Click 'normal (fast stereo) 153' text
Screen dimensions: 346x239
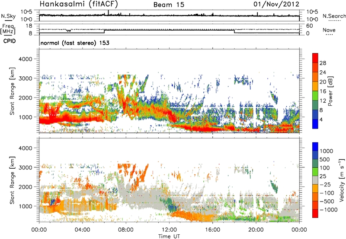(x=75, y=43)
